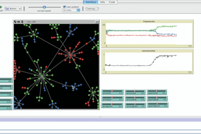The height and width of the screenshot is (134, 201).
Task: Select the Interface tab
Action: pos(90,2)
